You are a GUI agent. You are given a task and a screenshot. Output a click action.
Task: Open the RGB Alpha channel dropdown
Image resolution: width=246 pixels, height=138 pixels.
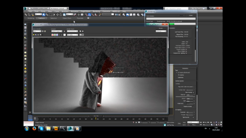(x=73, y=35)
